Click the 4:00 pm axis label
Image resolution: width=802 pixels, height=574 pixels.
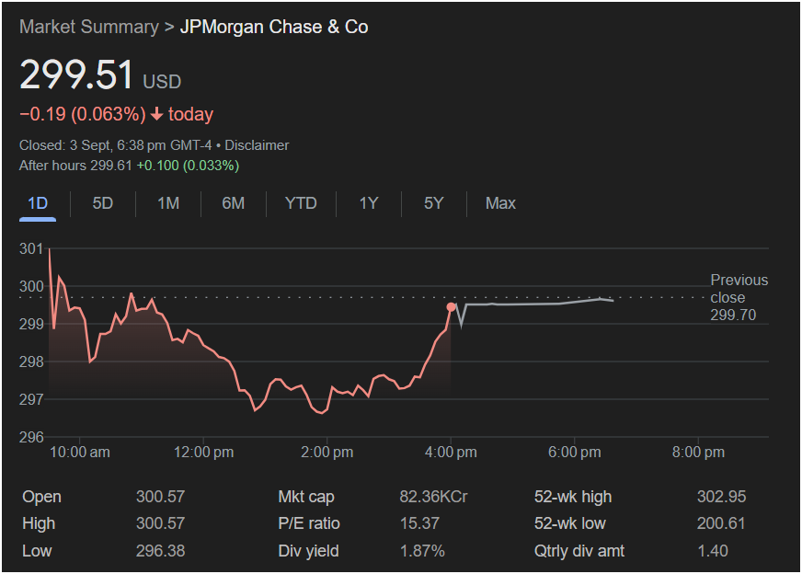(451, 453)
